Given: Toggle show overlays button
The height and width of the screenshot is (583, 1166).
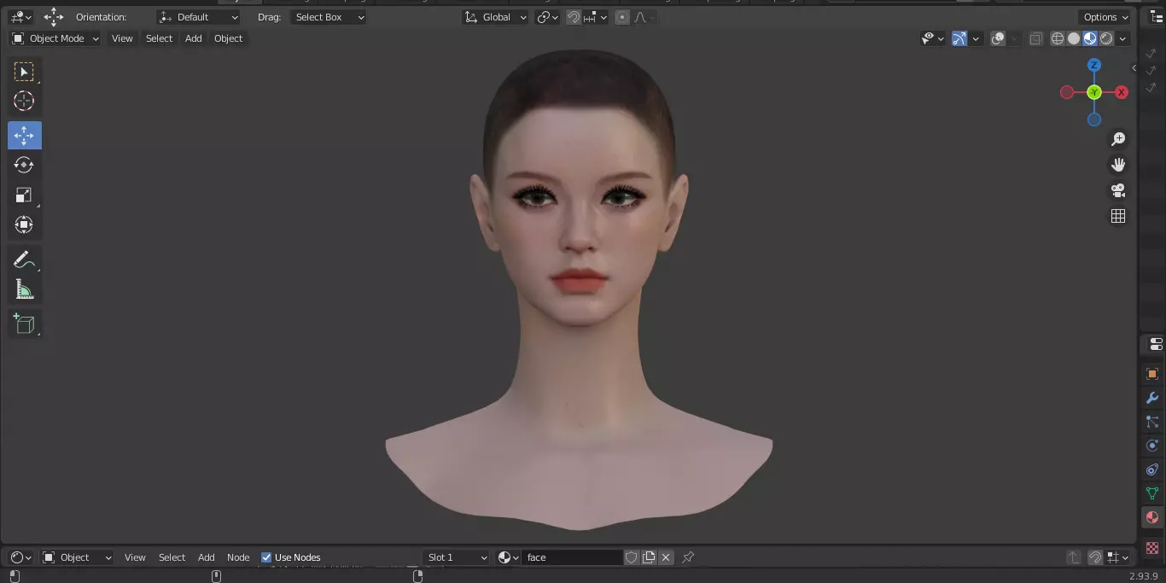Looking at the screenshot, I should coord(998,38).
